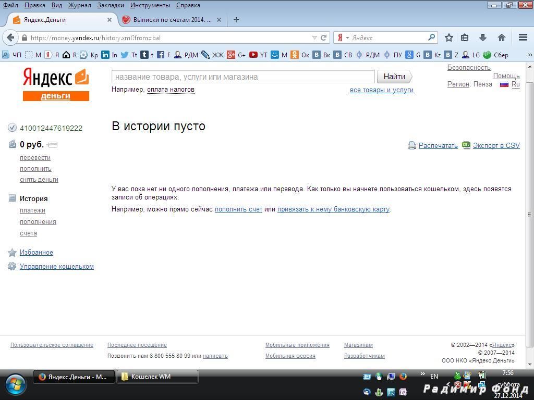
Task: Click the CSV icon beside Экспорт в CSV
Action: point(466,145)
